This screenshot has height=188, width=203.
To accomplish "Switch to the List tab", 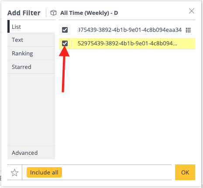I will tap(31, 27).
